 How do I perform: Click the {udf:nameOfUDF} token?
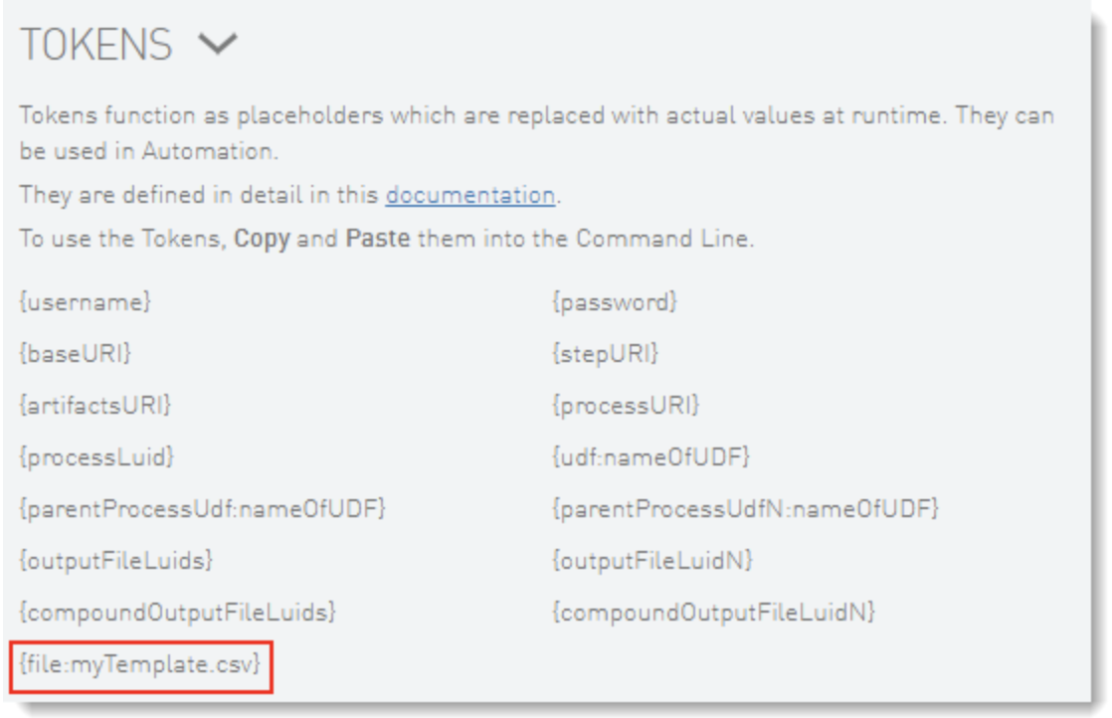pos(650,456)
